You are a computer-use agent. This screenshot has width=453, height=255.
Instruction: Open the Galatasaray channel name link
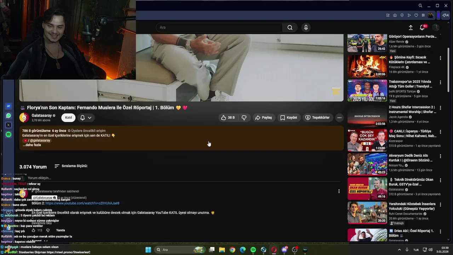coord(42,115)
